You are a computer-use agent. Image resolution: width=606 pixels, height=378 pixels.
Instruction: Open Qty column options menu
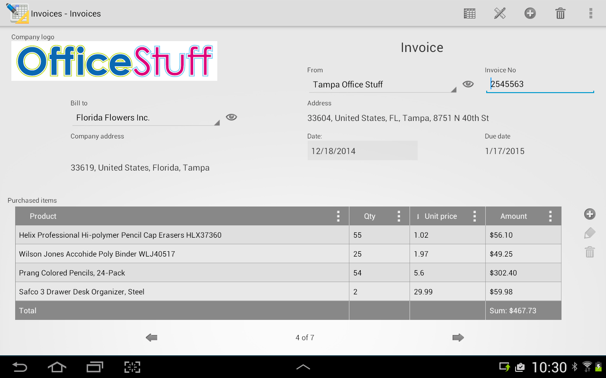pos(399,216)
